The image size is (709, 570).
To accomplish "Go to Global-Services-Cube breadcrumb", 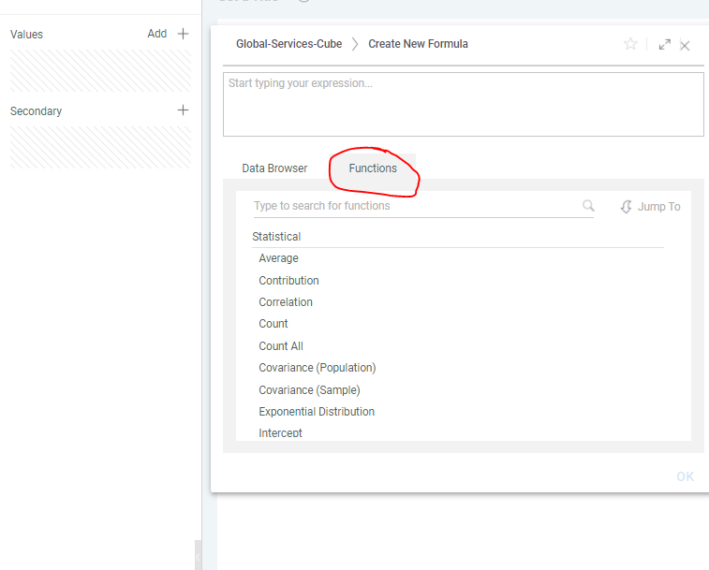I will tap(288, 44).
